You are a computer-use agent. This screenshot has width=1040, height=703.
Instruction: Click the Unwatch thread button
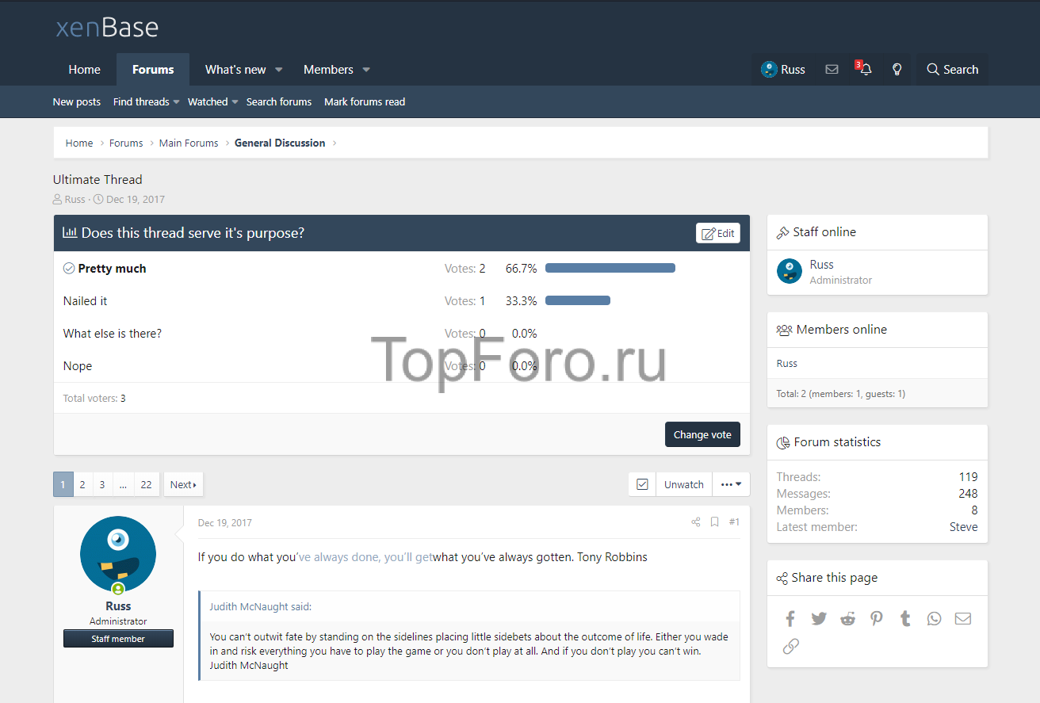[x=683, y=485]
